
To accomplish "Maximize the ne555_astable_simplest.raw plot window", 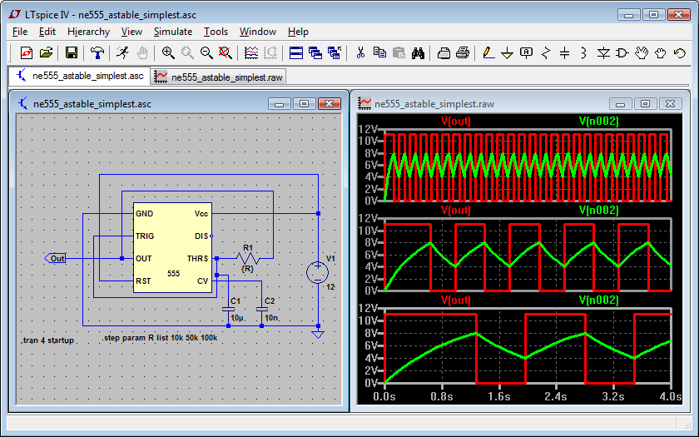I will coord(645,103).
